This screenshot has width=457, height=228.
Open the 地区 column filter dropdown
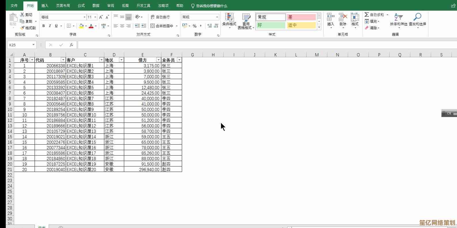pos(121,60)
